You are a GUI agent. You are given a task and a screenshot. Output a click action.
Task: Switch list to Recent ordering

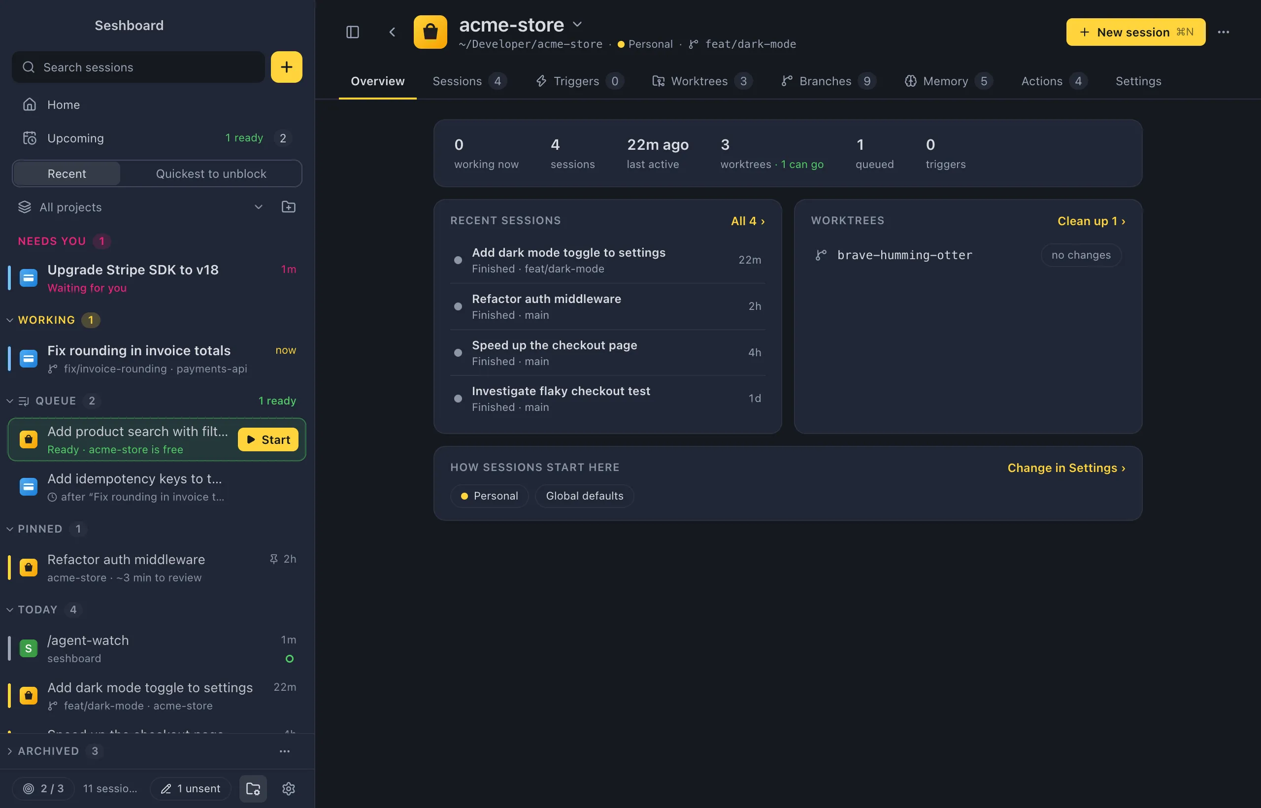pos(66,173)
